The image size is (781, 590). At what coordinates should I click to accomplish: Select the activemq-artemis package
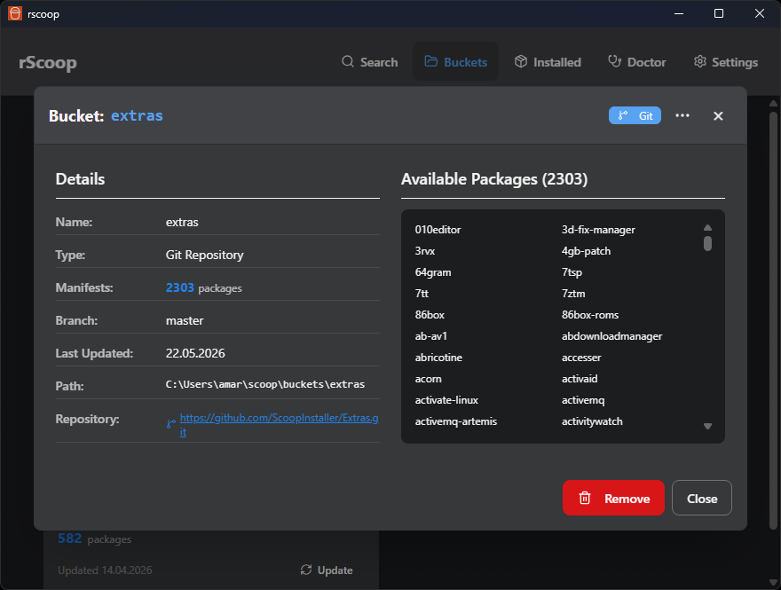tap(456, 421)
